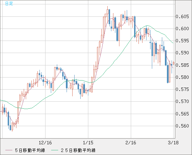
Task: Select the 0.560 price axis label
Action: [182, 126]
